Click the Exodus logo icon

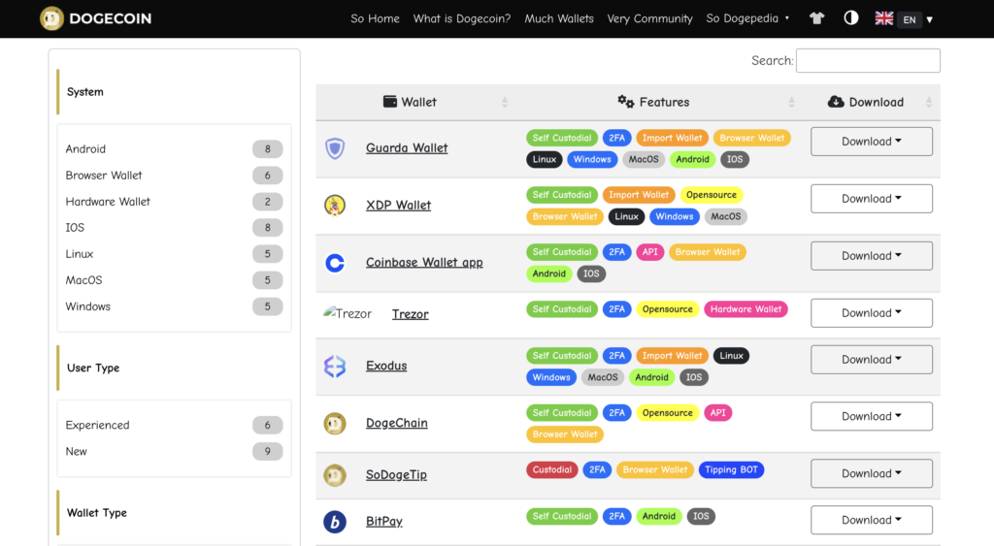(x=335, y=367)
